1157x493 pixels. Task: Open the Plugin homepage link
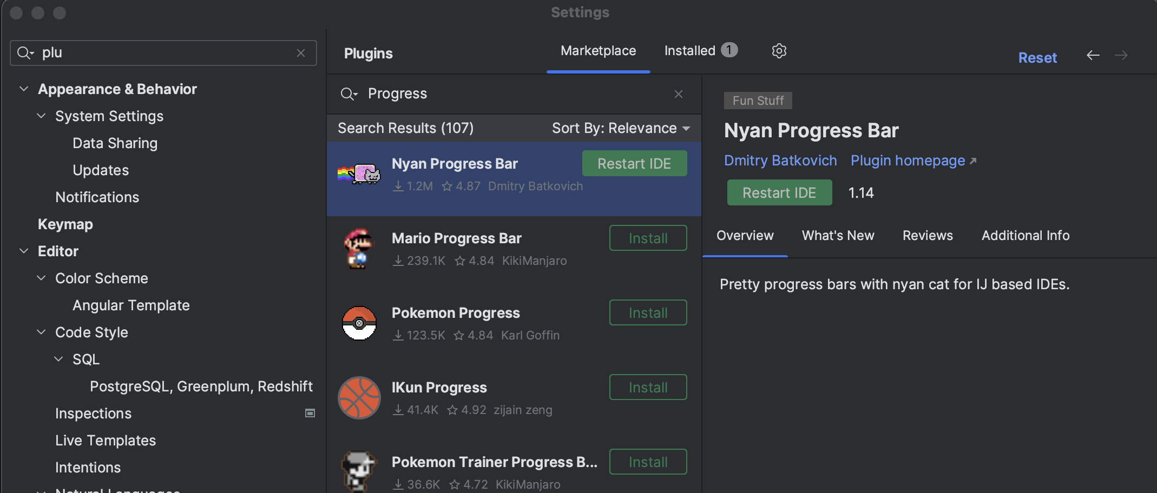913,161
